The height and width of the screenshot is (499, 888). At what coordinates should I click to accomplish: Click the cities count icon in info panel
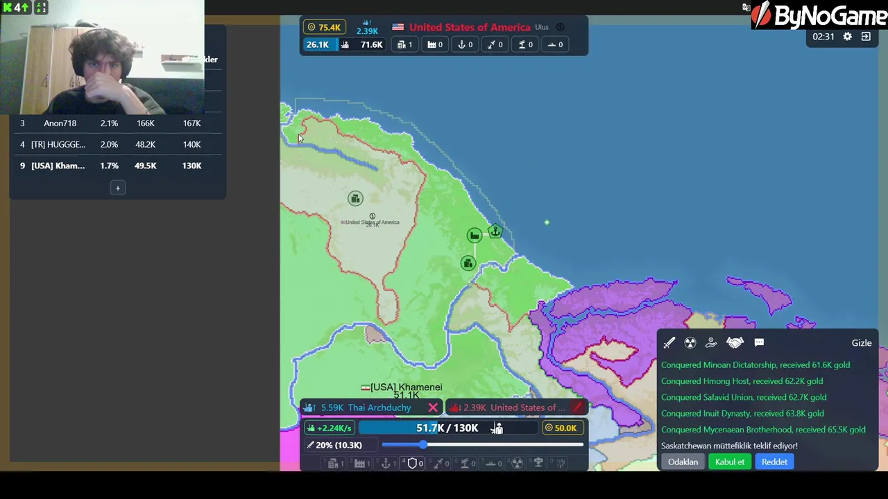coord(406,44)
